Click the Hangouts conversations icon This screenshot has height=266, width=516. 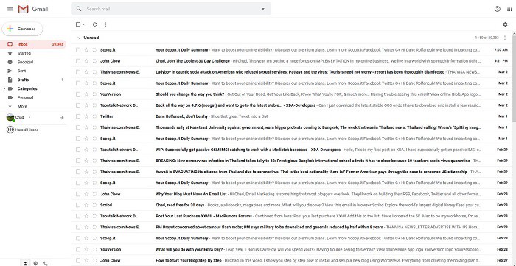[x=35, y=263]
